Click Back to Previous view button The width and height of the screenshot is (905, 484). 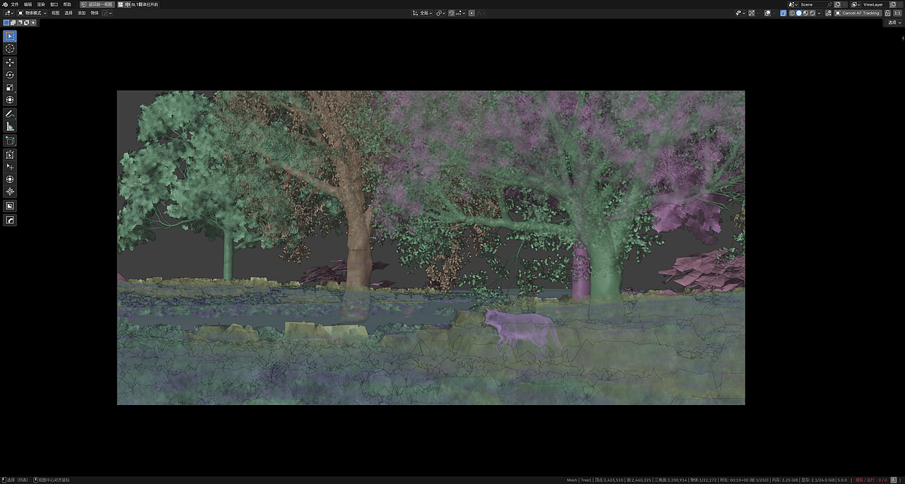click(97, 4)
